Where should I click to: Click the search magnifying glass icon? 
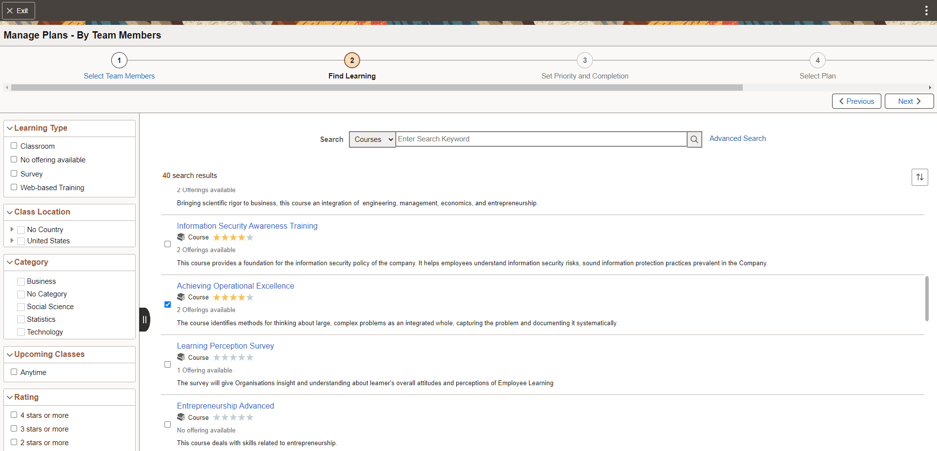click(x=694, y=139)
